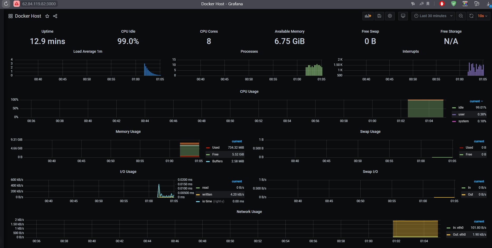Select the Out: eth0 legend entry
The image size is (492, 248).
(459, 234)
